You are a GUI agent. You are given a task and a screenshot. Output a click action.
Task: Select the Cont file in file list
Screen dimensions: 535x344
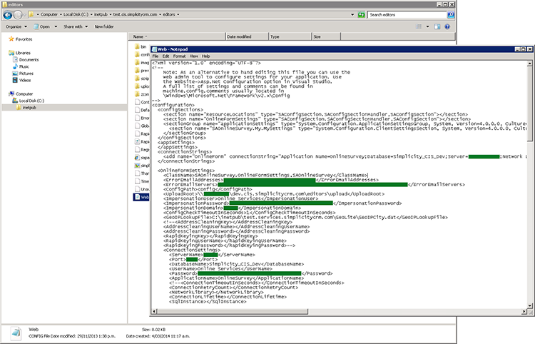pyautogui.click(x=142, y=102)
